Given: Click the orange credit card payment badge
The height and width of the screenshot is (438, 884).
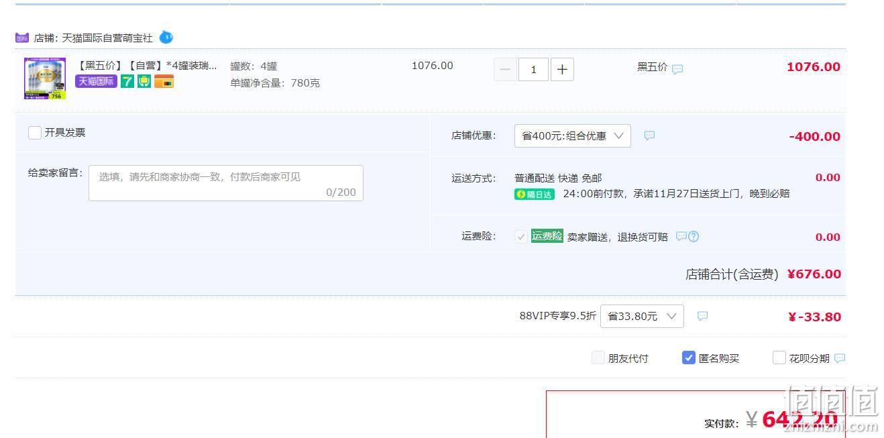Looking at the screenshot, I should tap(164, 81).
